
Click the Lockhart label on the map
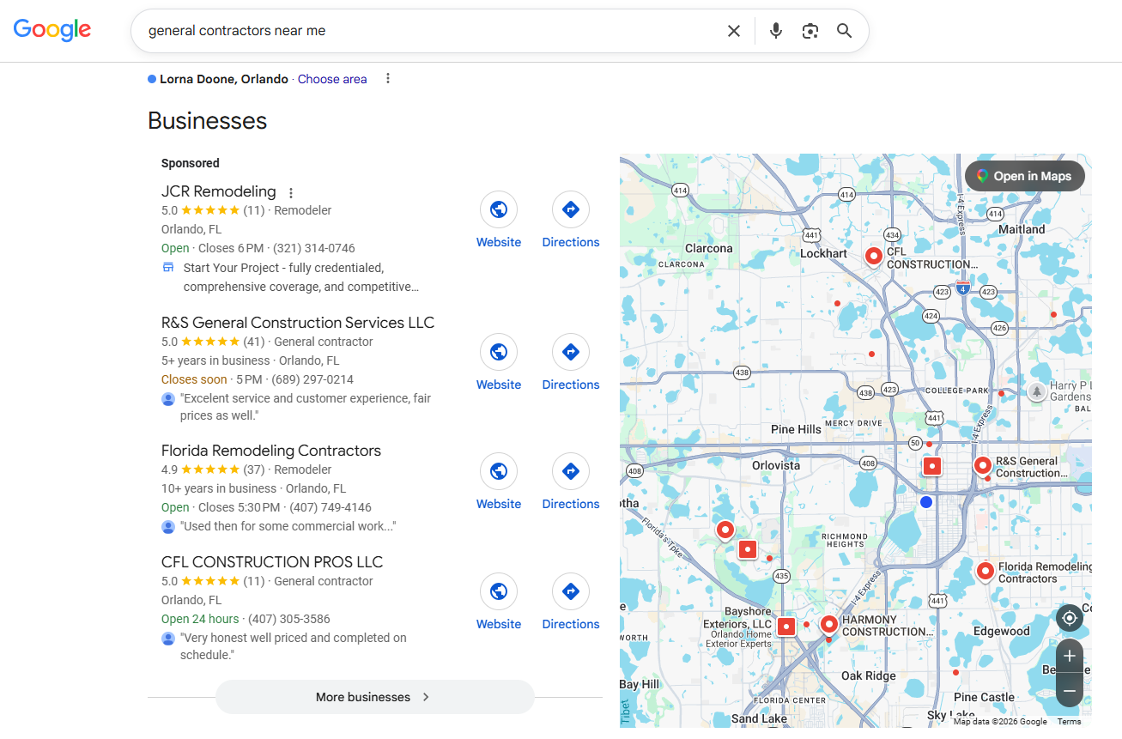coord(823,253)
